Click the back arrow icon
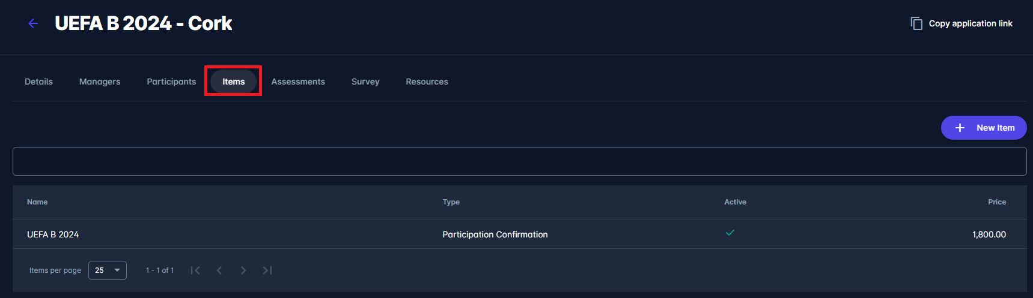 click(x=33, y=23)
